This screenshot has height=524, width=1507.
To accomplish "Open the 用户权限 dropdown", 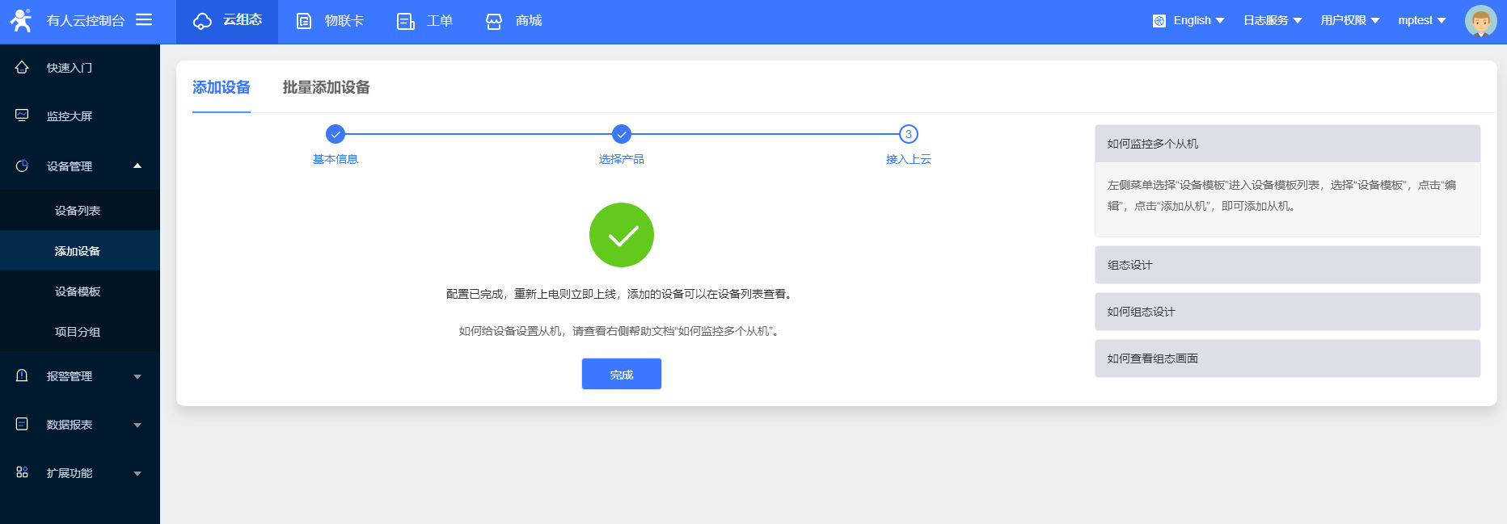I will (1350, 20).
